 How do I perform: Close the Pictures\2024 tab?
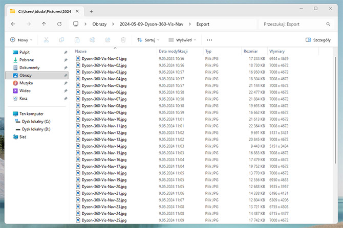(77, 11)
